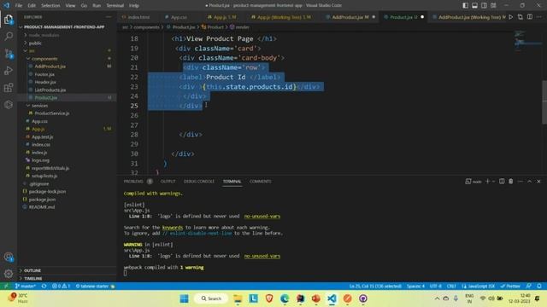This screenshot has height=307, width=547.
Task: Split editor right icon
Action: 530,17
